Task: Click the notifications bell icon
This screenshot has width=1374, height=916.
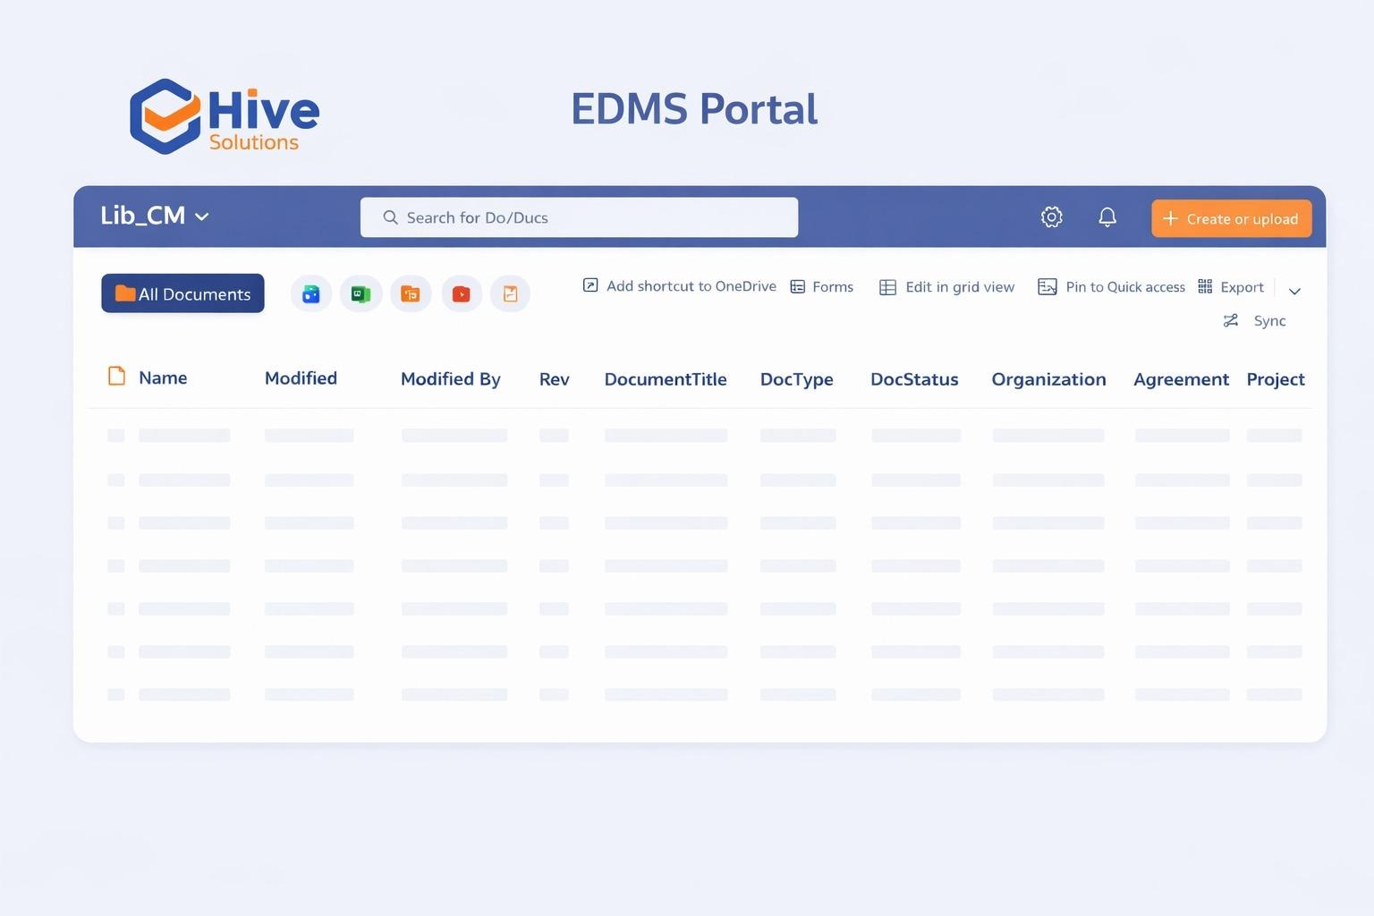Action: click(1107, 217)
